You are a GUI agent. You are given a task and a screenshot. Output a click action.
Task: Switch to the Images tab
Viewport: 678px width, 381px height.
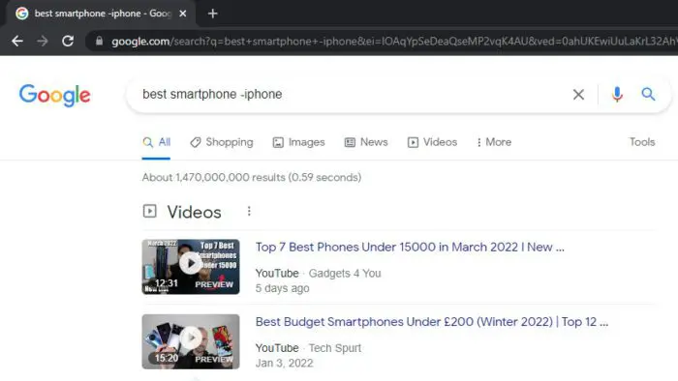coord(298,142)
